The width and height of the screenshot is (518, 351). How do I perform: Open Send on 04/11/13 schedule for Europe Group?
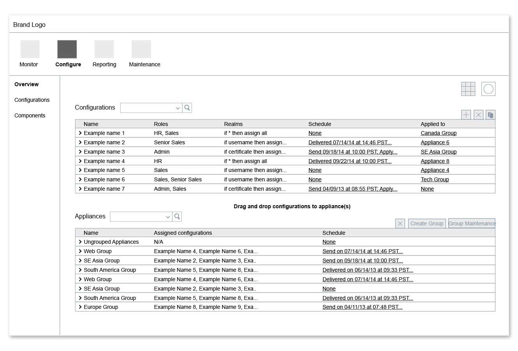point(362,307)
